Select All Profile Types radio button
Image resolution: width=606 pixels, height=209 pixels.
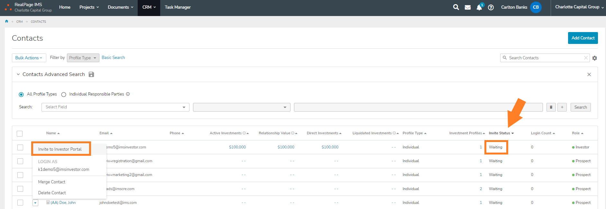coord(21,94)
